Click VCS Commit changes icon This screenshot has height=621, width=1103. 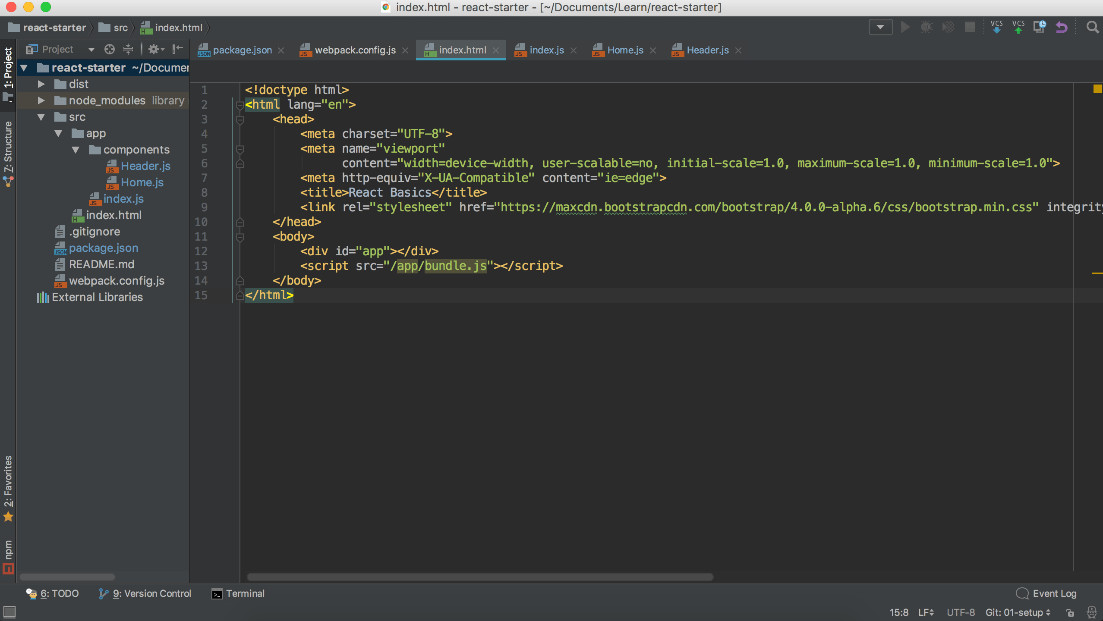pyautogui.click(x=1018, y=27)
